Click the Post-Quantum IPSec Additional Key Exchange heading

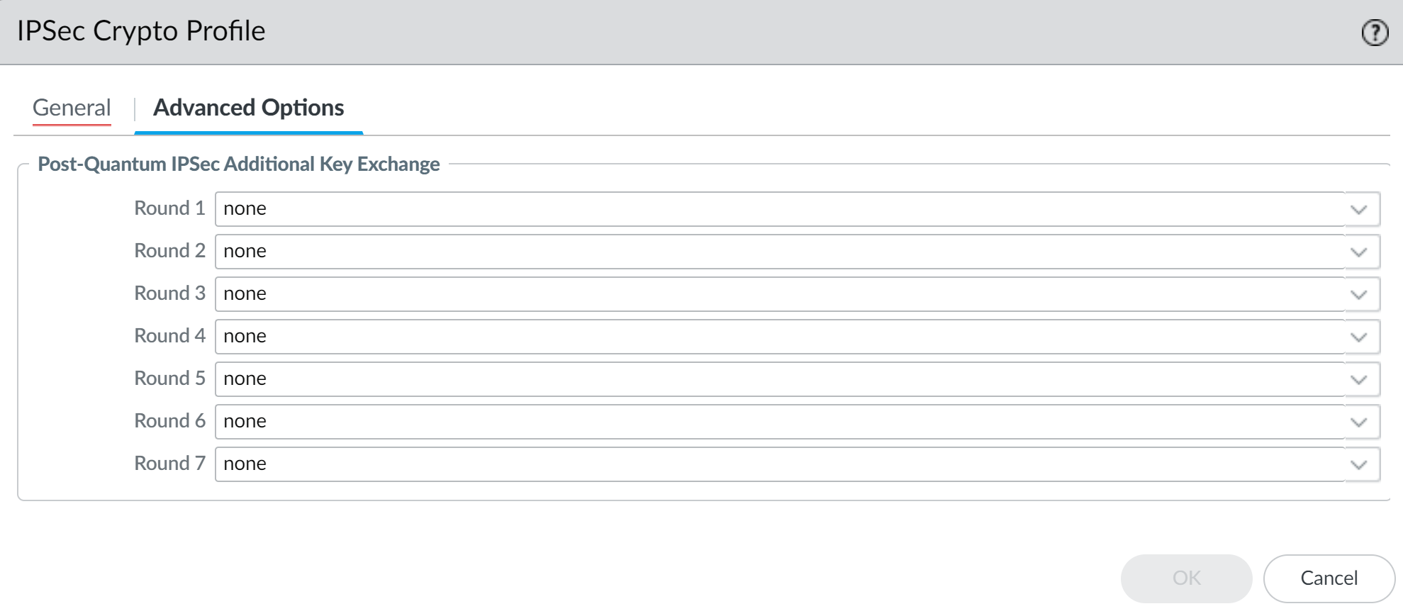(x=239, y=164)
